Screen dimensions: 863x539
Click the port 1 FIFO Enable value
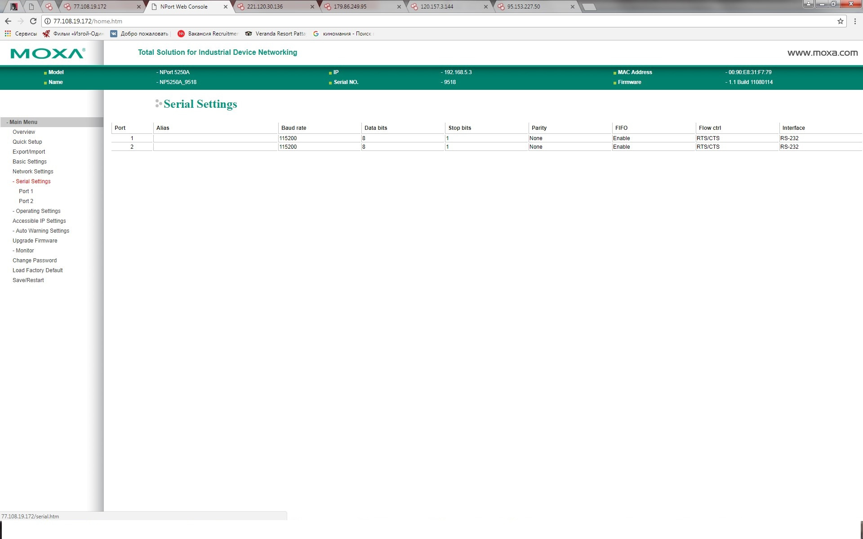[621, 138]
